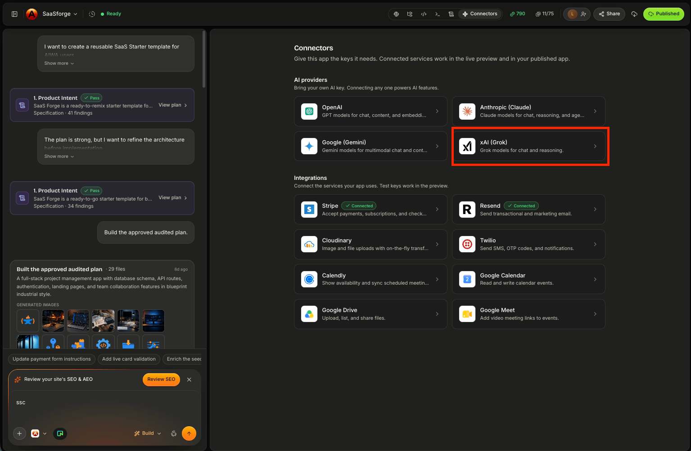Click the Twilio logo icon

[x=467, y=244]
